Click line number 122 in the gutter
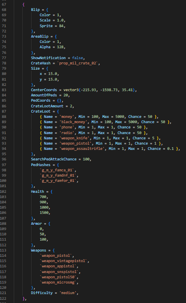 point(3,299)
